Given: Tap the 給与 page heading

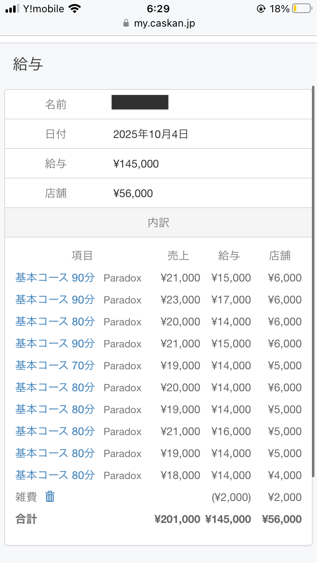Looking at the screenshot, I should tap(28, 64).
